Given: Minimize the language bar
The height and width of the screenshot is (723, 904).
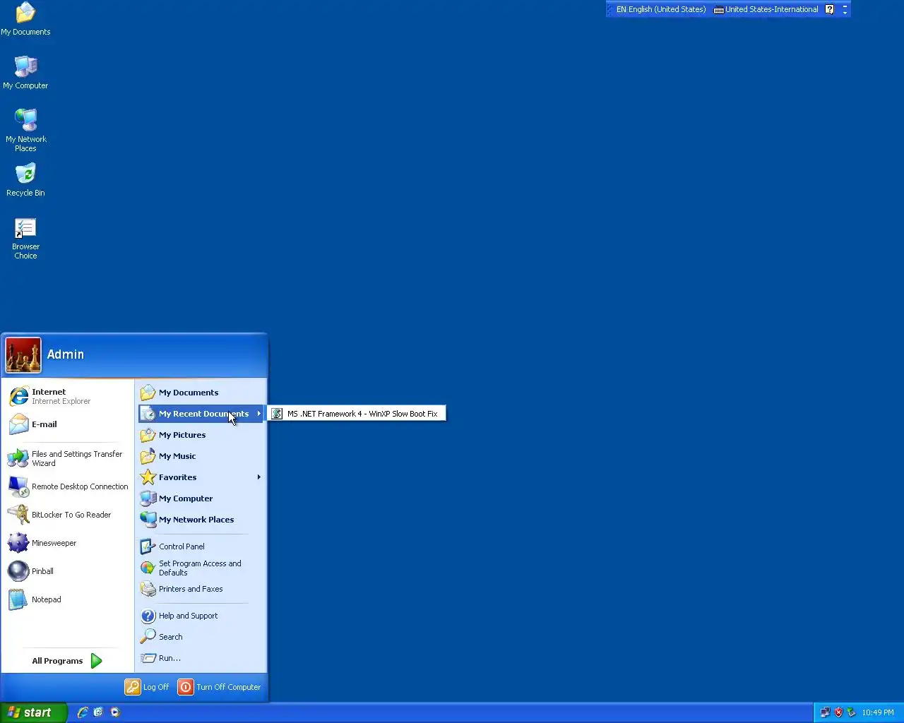Looking at the screenshot, I should pos(845,6).
